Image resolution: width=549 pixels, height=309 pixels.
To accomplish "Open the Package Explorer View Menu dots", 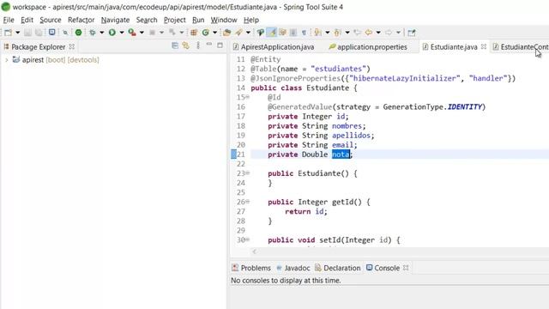I will click(x=198, y=45).
